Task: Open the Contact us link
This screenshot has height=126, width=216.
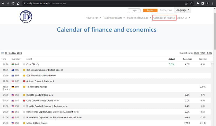Action: [x=166, y=10]
